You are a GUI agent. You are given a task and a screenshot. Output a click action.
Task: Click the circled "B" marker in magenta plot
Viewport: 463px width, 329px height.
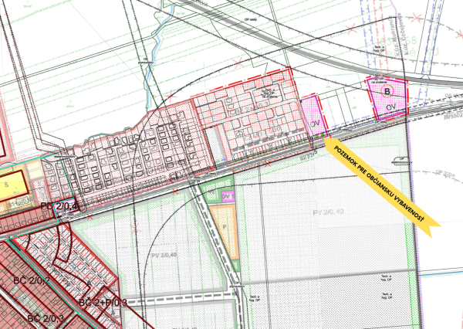coord(387,91)
